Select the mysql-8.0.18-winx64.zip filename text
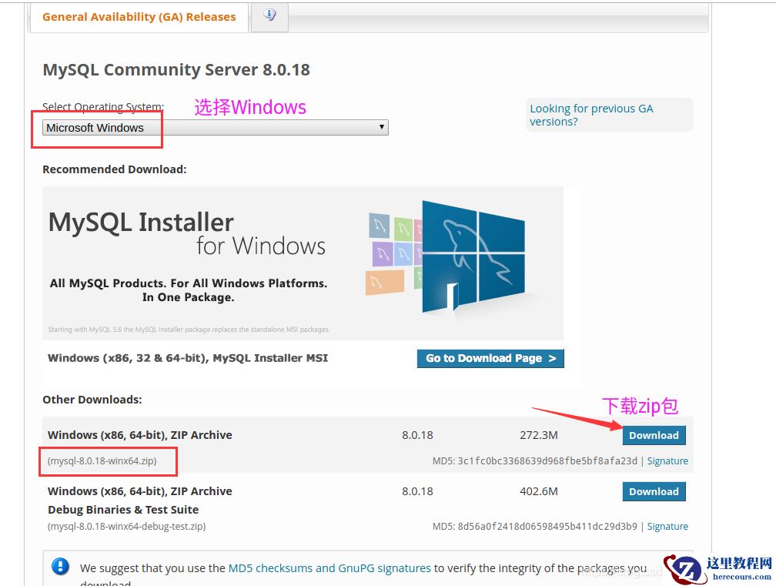The height and width of the screenshot is (586, 776). tap(102, 460)
